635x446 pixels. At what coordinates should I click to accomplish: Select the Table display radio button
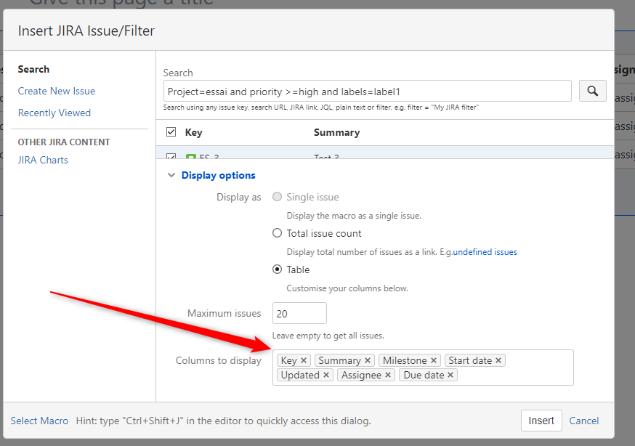pyautogui.click(x=277, y=269)
